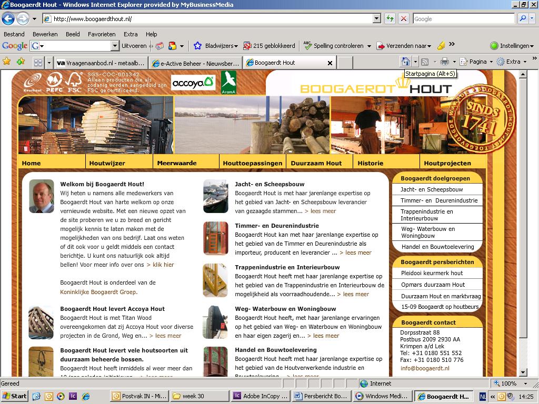Open the Koninklijke Boogaerdt Groep link
The width and height of the screenshot is (539, 404).
pyautogui.click(x=98, y=292)
